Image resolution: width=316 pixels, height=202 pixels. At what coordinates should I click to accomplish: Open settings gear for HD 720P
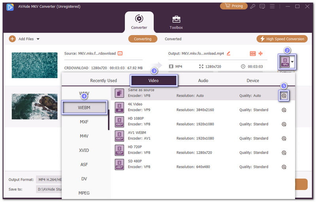click(284, 153)
